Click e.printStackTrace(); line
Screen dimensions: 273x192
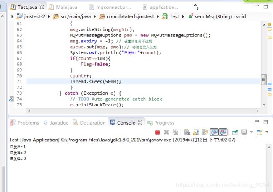click(x=97, y=105)
